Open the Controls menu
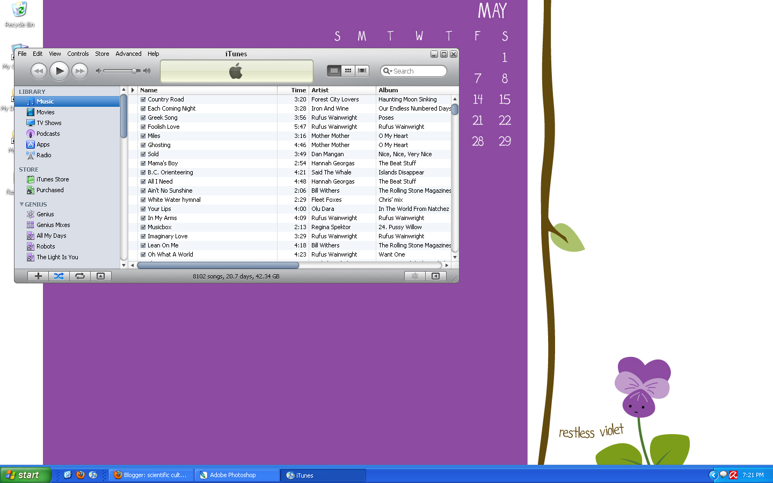This screenshot has height=483, width=773. (78, 54)
